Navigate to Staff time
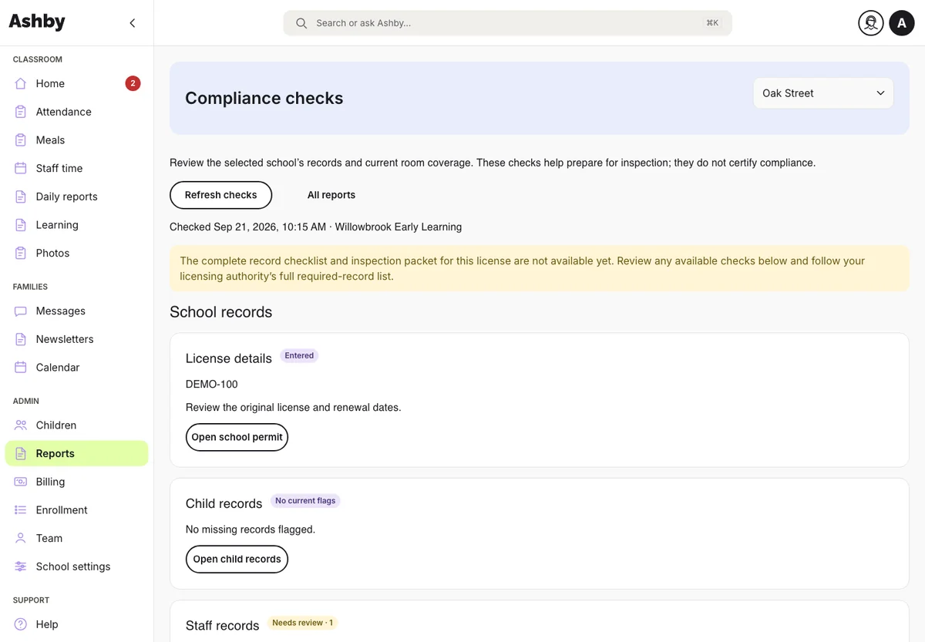Viewport: 925px width, 642px height. tap(77, 168)
